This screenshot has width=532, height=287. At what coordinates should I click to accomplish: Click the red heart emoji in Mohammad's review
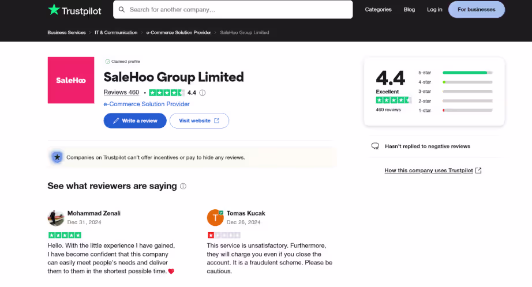(171, 271)
